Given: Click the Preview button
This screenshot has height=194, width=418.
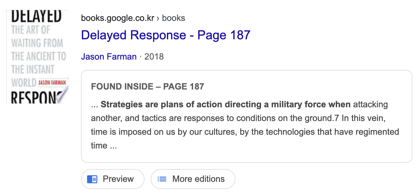Looking at the screenshot, I should pyautogui.click(x=113, y=179).
